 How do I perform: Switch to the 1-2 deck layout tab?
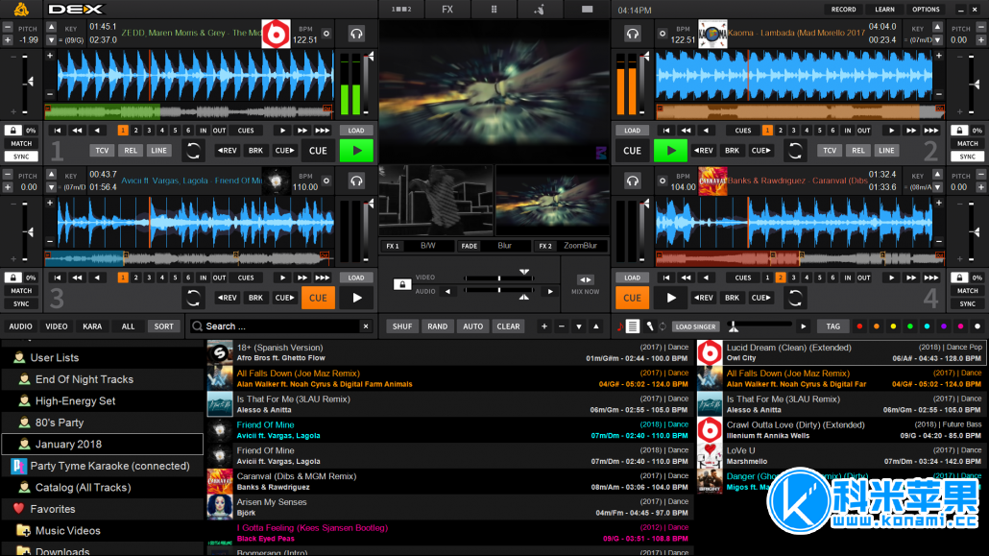pyautogui.click(x=401, y=10)
